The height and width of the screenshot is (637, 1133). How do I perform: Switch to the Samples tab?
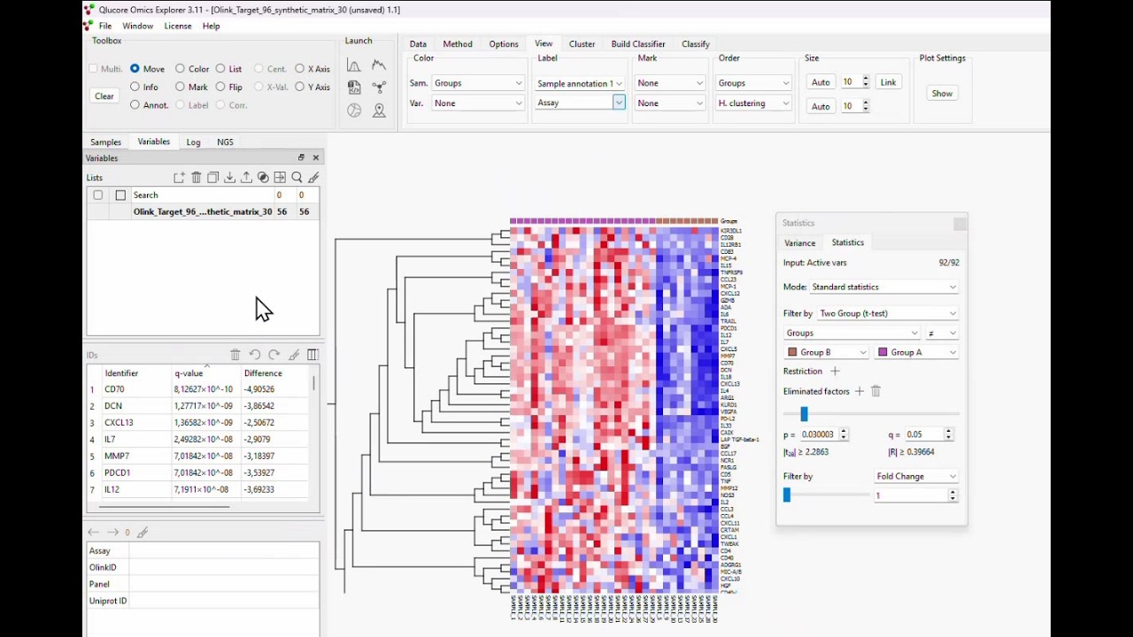click(105, 142)
